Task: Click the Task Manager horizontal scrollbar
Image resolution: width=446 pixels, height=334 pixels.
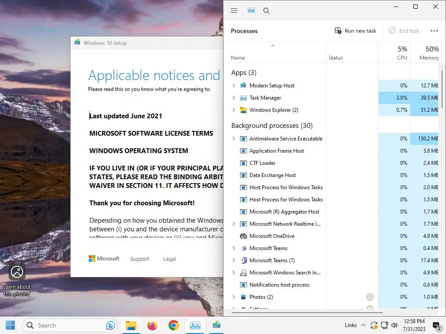Action: tap(307, 312)
